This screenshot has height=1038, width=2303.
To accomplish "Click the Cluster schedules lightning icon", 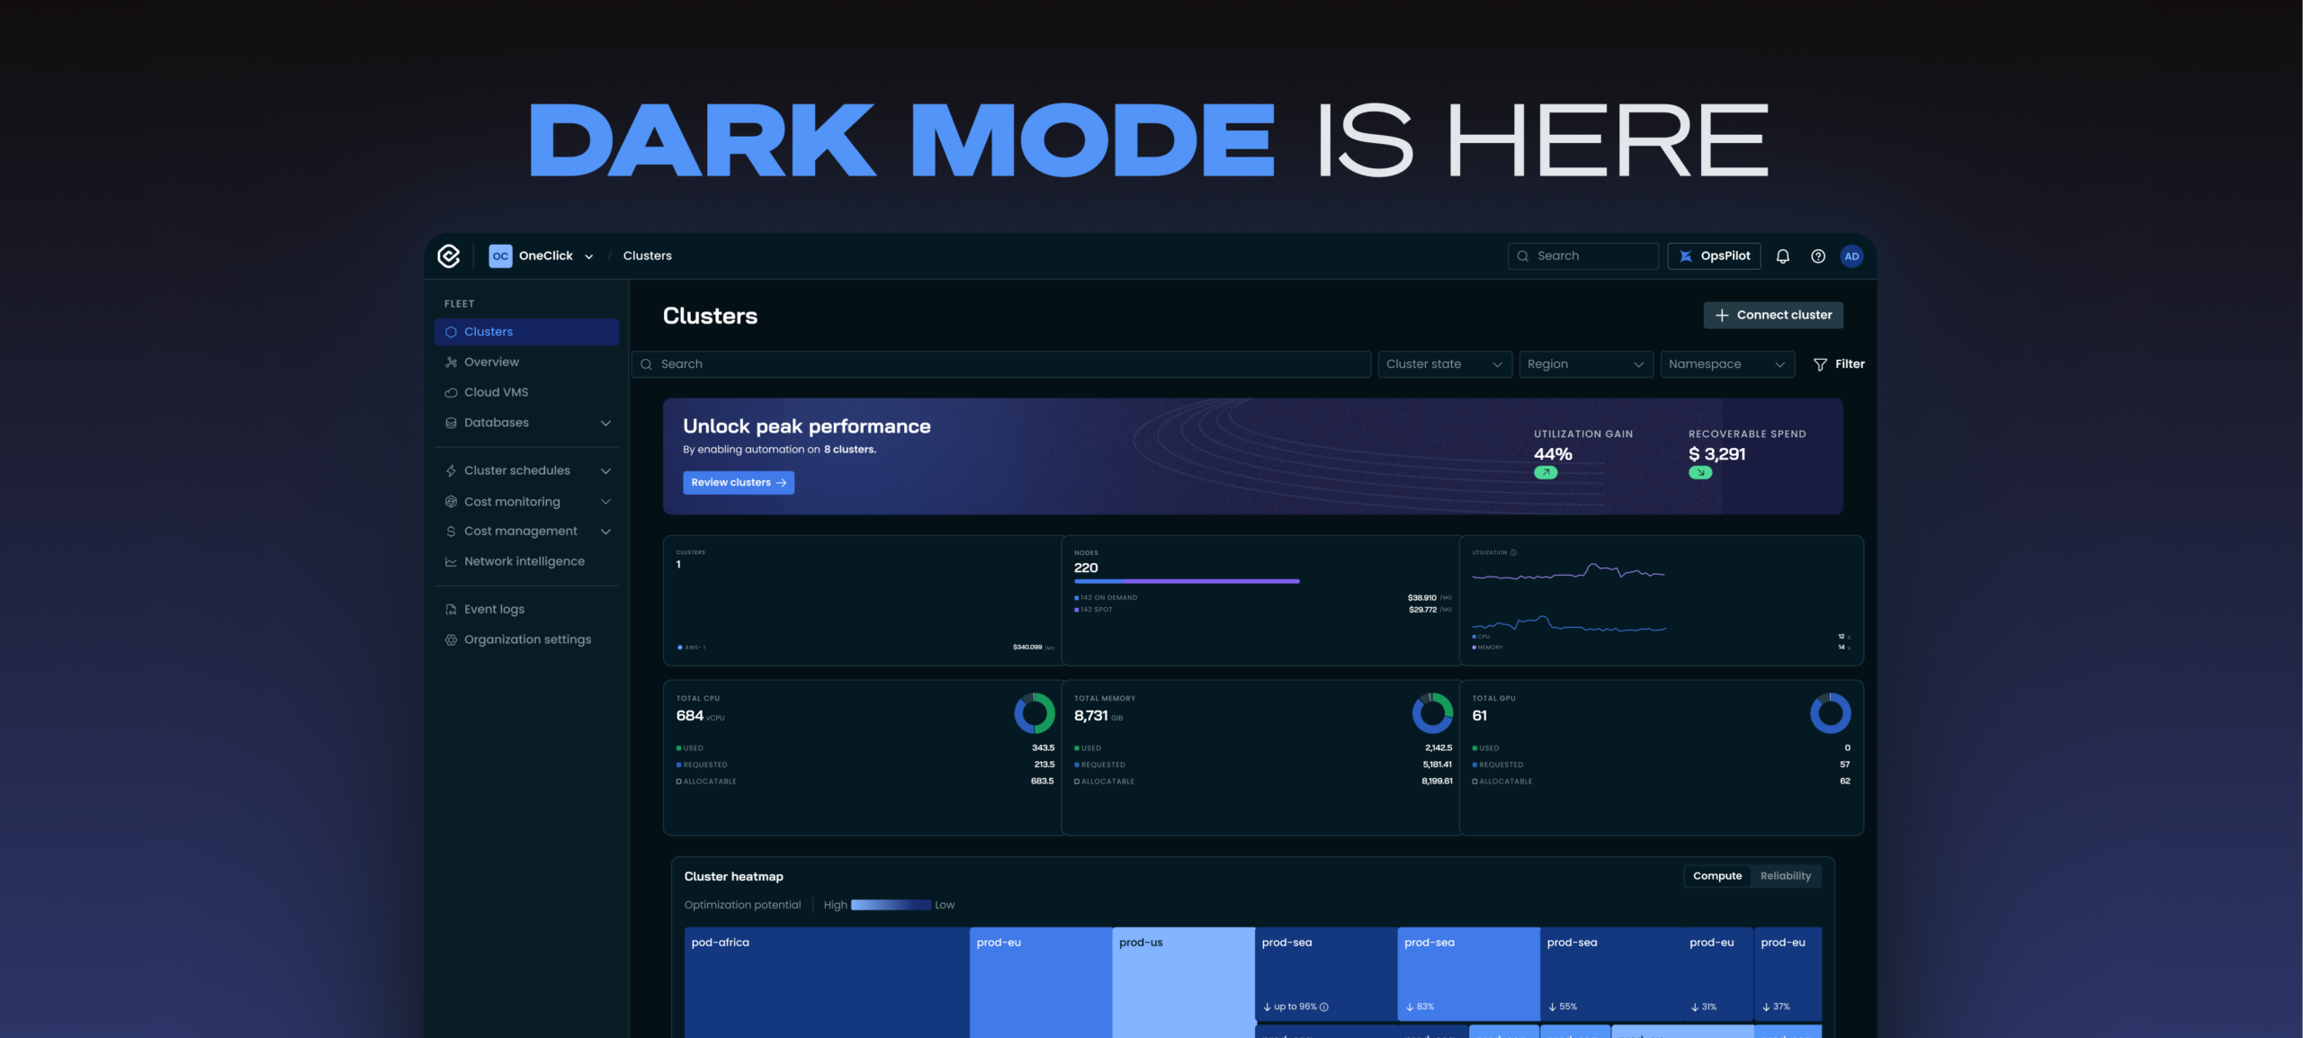I will (x=451, y=471).
